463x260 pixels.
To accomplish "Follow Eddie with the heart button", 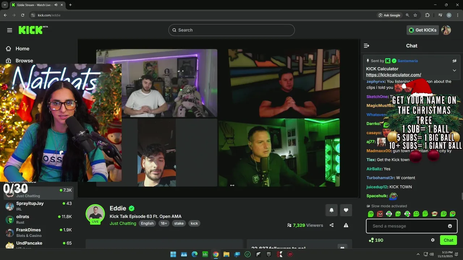I will coord(346,210).
